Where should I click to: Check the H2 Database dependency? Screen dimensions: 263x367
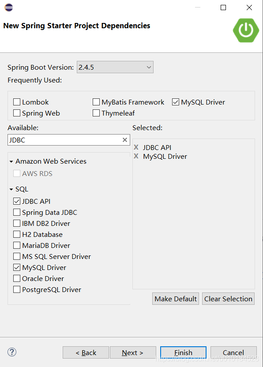coord(17,234)
